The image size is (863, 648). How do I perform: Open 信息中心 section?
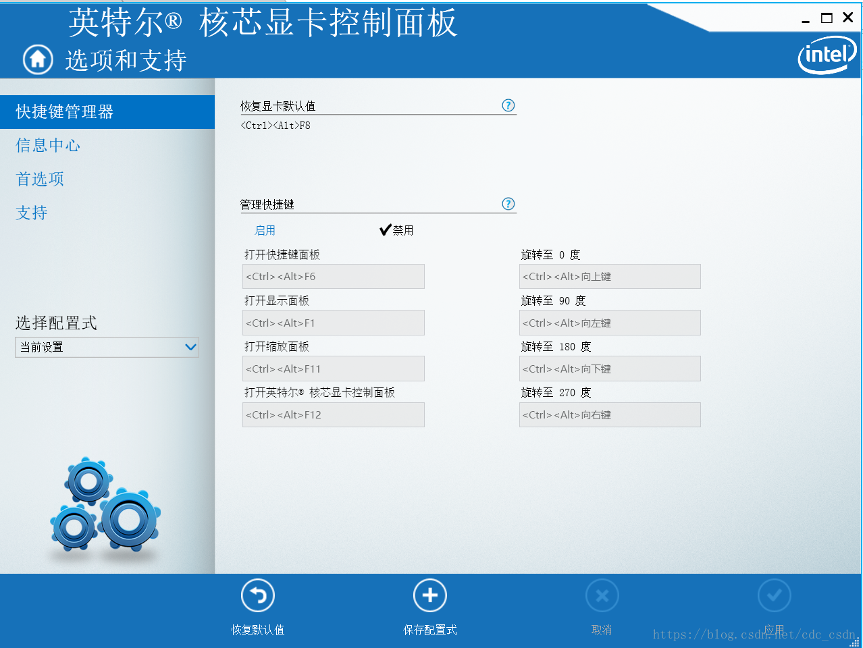pos(48,145)
